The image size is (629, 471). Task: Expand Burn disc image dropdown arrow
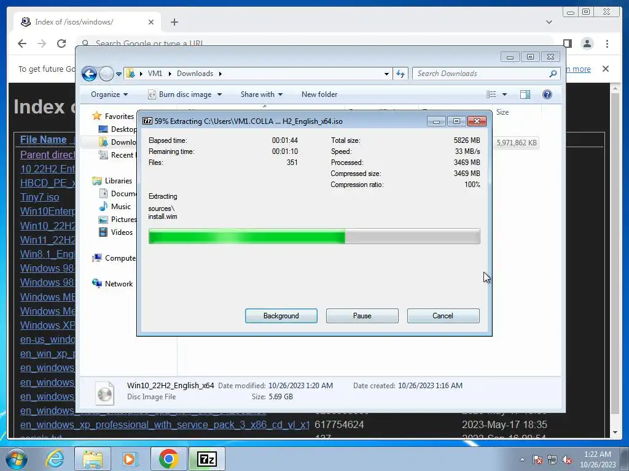[x=219, y=94]
